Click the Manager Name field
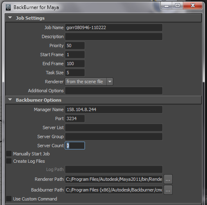The width and height of the screenshot is (207, 205). (114, 109)
